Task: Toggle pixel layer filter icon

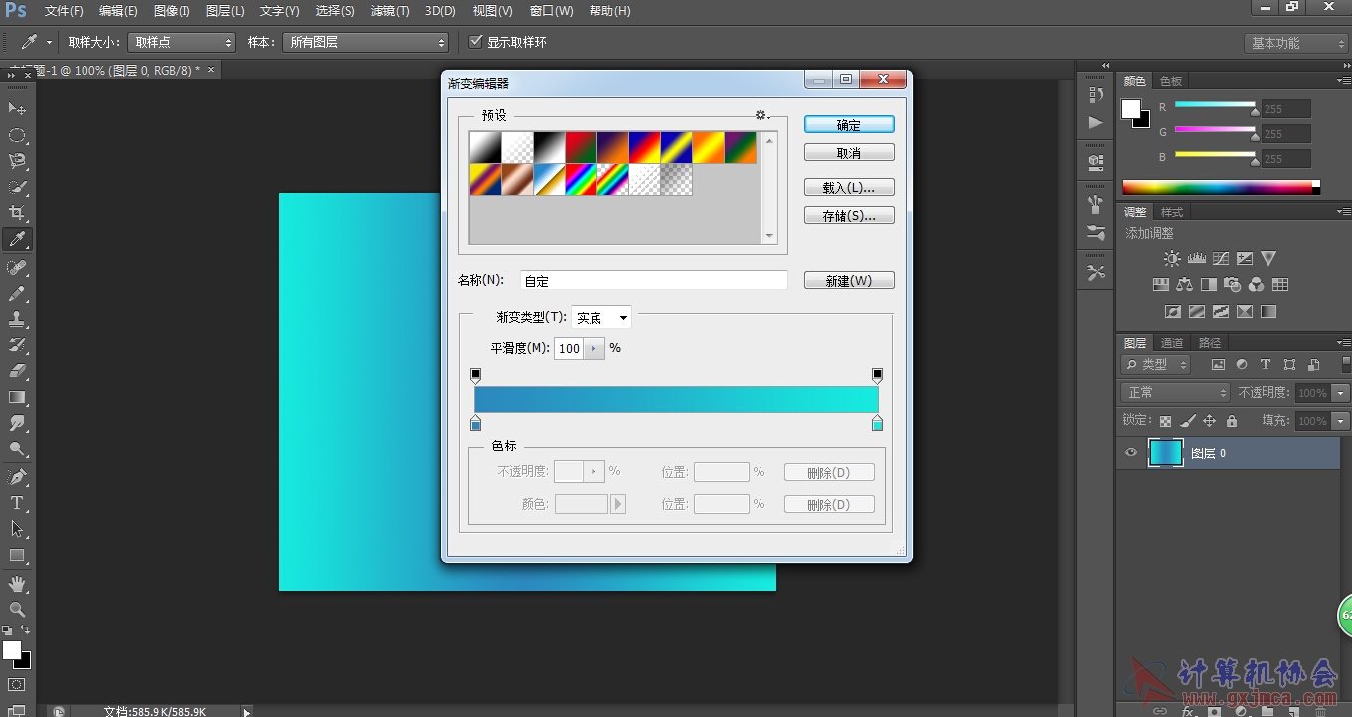Action: [1218, 365]
